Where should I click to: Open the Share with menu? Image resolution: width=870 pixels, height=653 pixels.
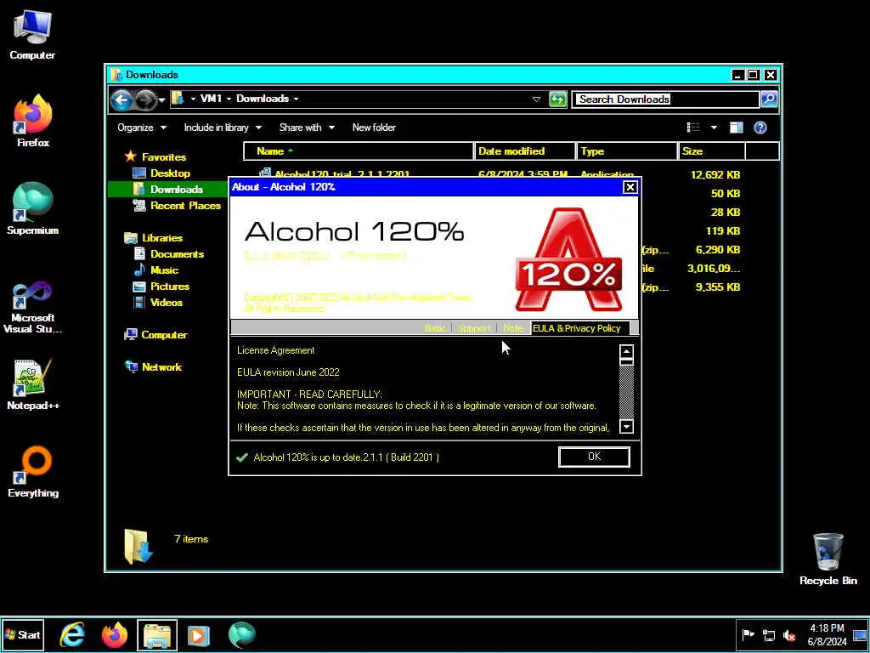click(x=307, y=128)
